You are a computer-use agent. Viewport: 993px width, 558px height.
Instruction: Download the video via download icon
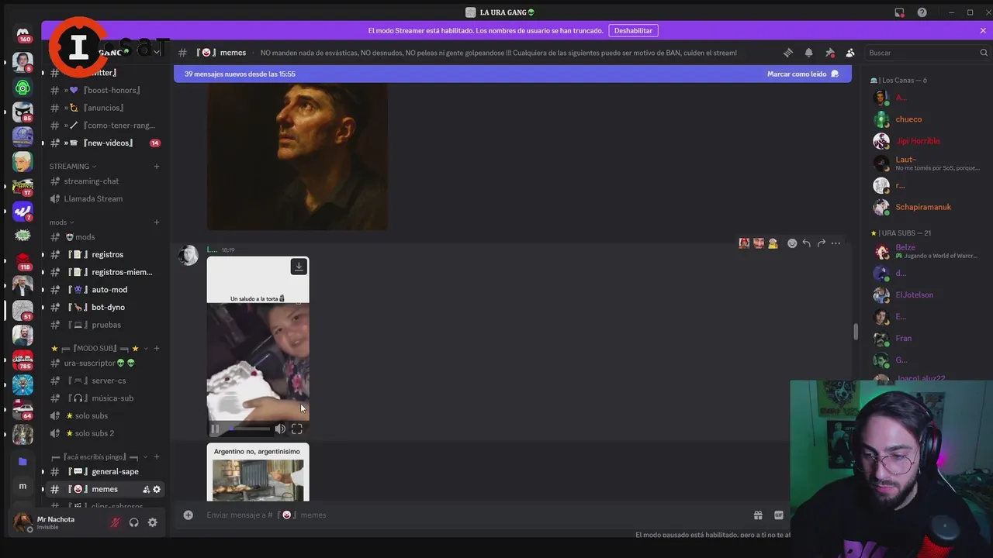[299, 267]
